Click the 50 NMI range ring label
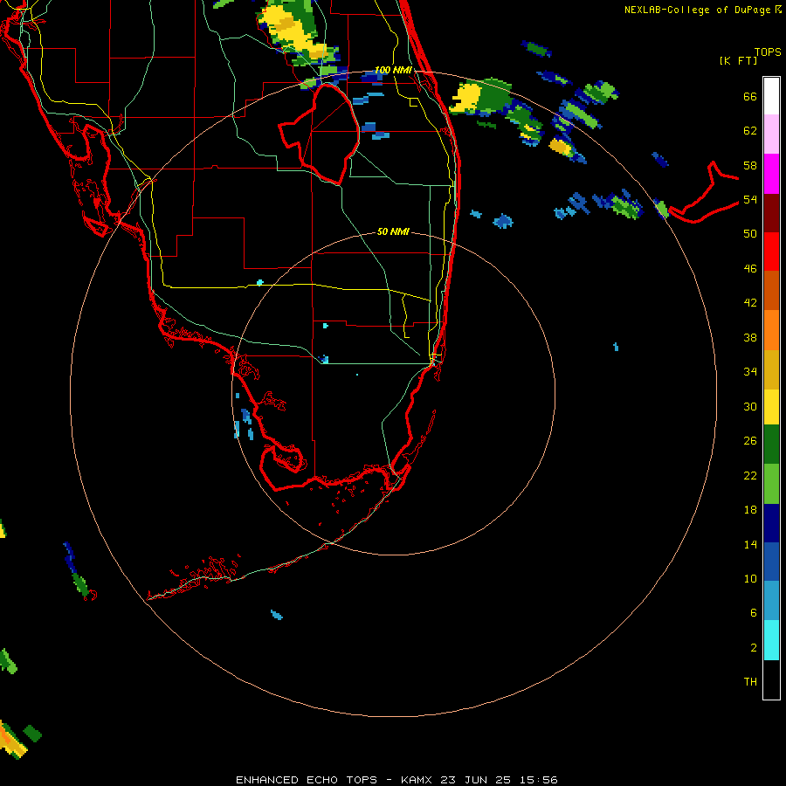Image resolution: width=786 pixels, height=786 pixels. 393,231
